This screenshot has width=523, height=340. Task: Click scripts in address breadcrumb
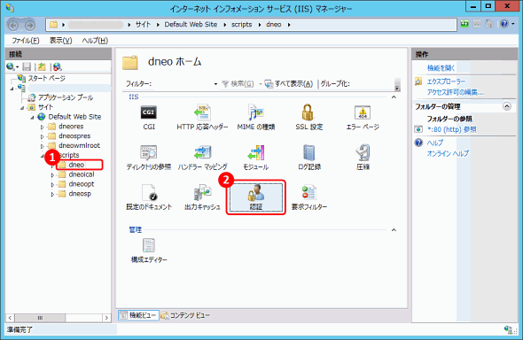tap(241, 24)
